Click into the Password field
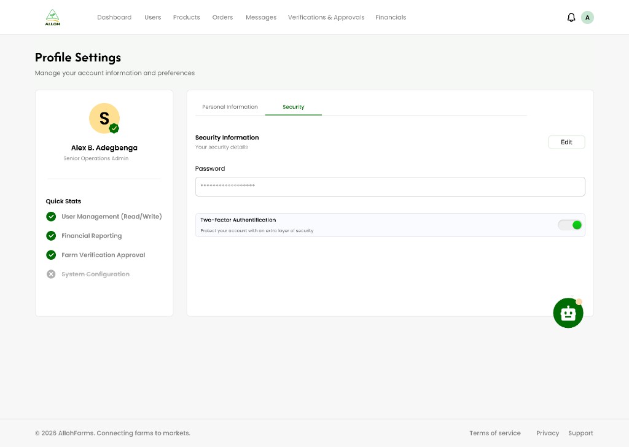Image resolution: width=629 pixels, height=447 pixels. [390, 187]
